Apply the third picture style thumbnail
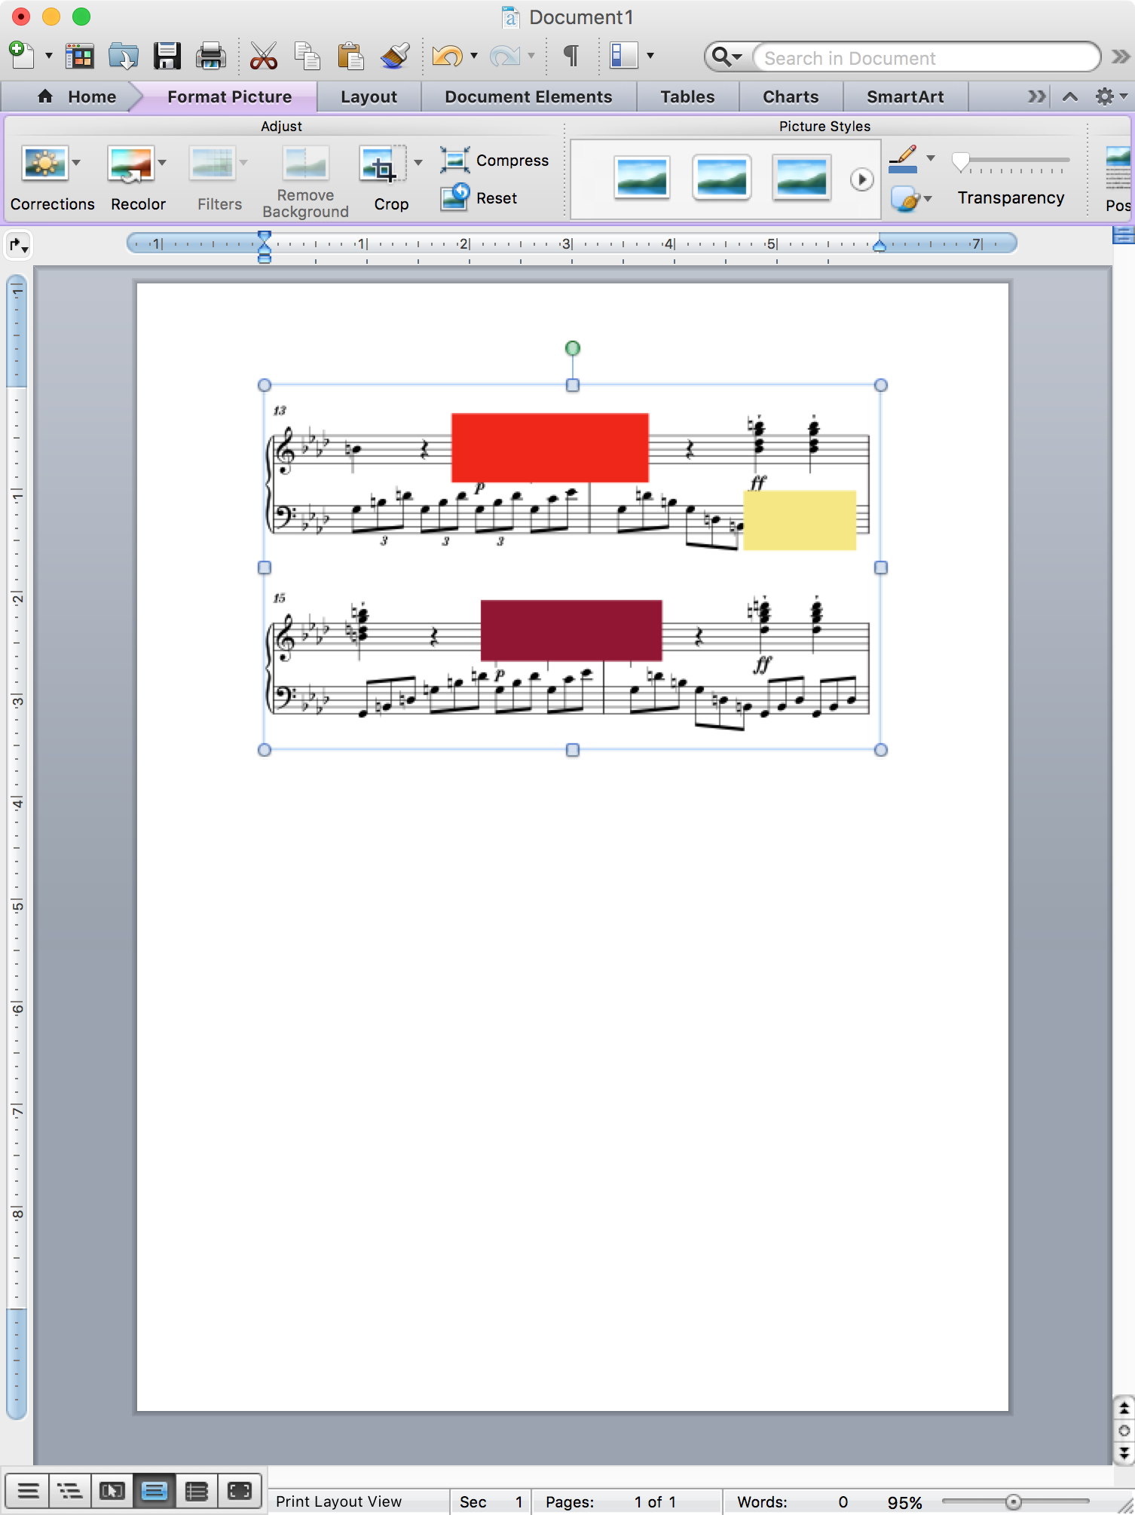The height and width of the screenshot is (1515, 1135). coord(801,178)
